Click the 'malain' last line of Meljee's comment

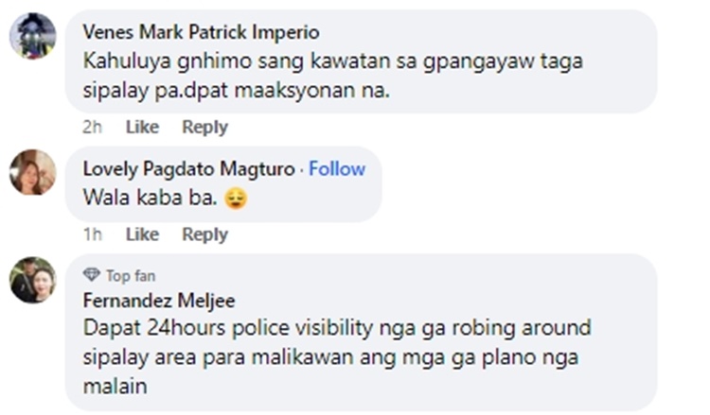point(115,387)
